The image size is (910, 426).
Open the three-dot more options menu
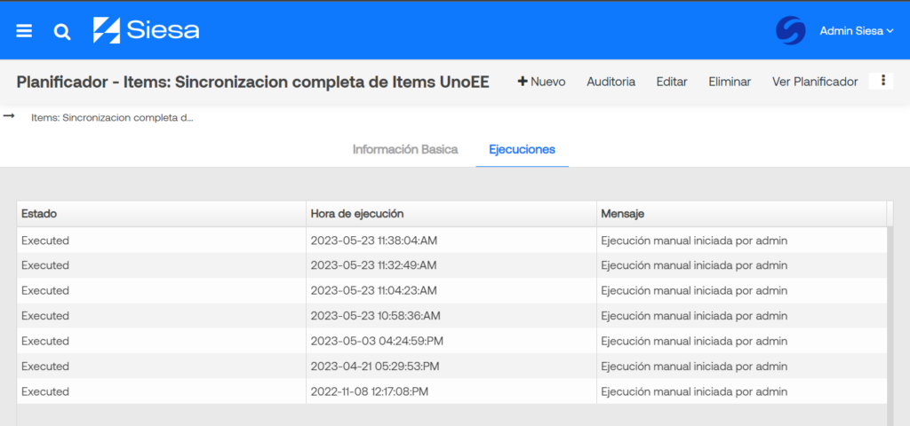pos(882,81)
